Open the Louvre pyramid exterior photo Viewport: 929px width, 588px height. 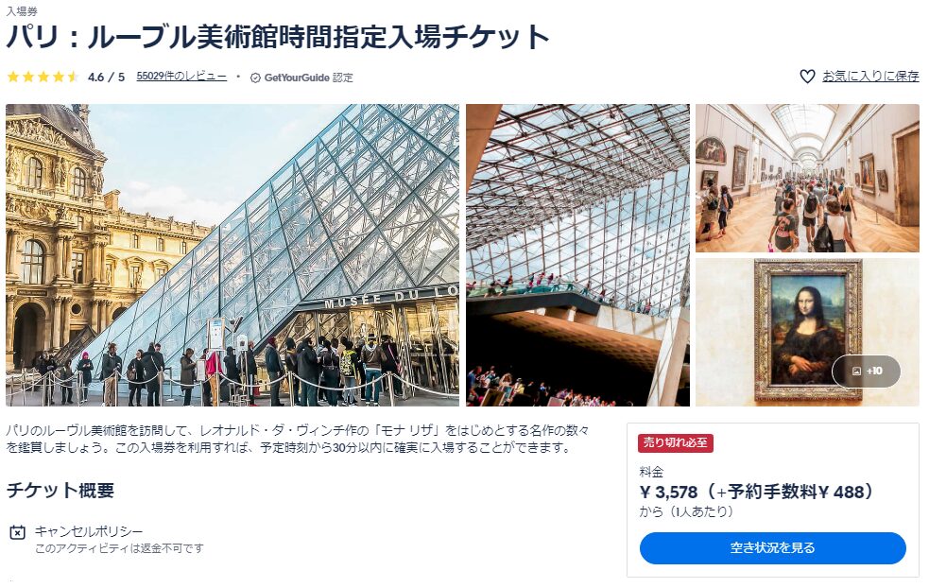click(x=232, y=255)
